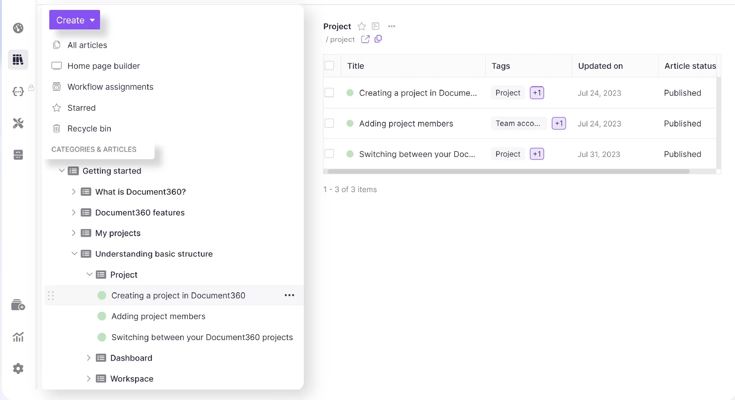Viewport: 735px width, 400px height.
Task: Expand the Document360 features category
Action: (74, 213)
